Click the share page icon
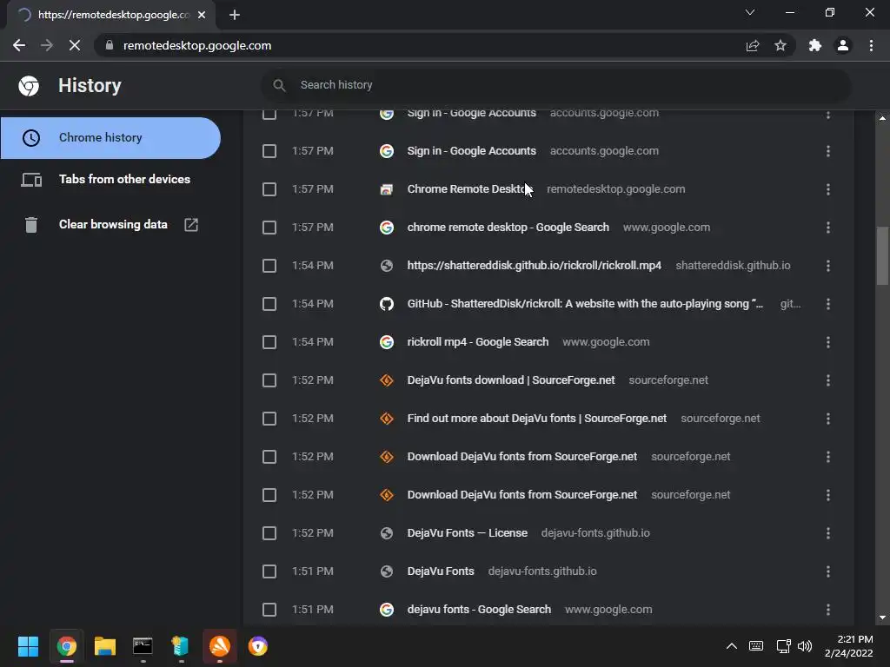The image size is (890, 667). 753,45
